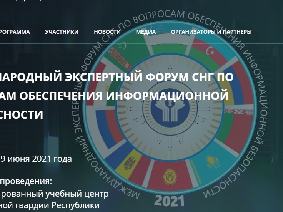Open ОРГАНИЗАТОРЫ И ПАРТНЕРЫ menu item
Viewport: 283px width, 212px height.
(211, 32)
